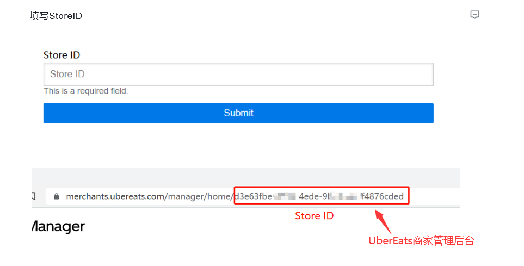Open the comment icon at top right

coord(474,15)
